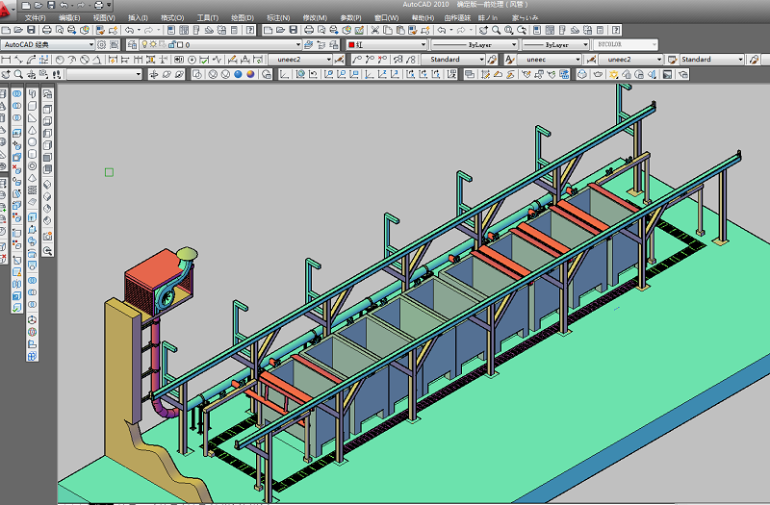
Task: Toggle the lock icon for layer 0
Action: click(169, 44)
